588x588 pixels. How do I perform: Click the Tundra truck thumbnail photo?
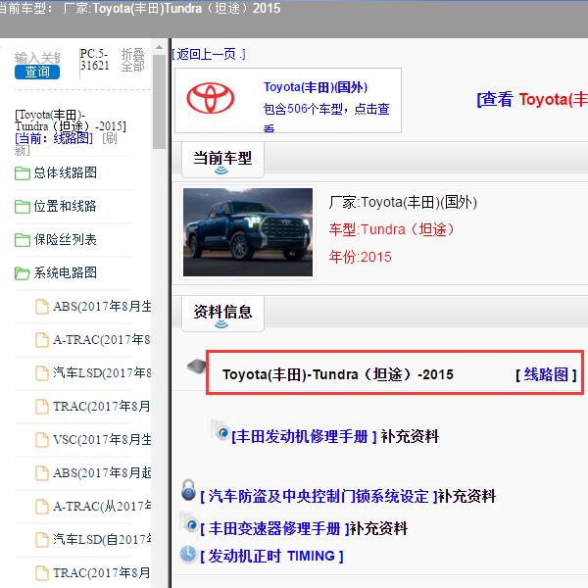[x=248, y=232]
